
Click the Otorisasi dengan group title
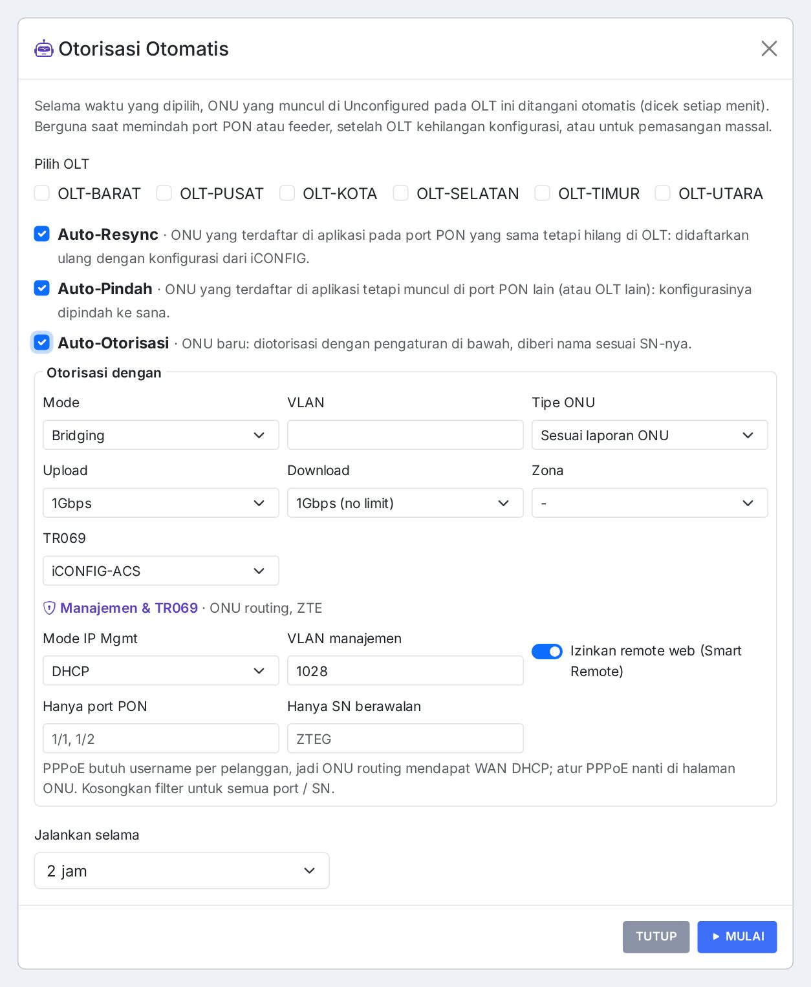click(104, 373)
